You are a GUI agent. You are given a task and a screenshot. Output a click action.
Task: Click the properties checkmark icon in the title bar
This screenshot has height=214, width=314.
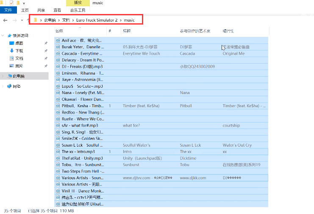[11, 3]
